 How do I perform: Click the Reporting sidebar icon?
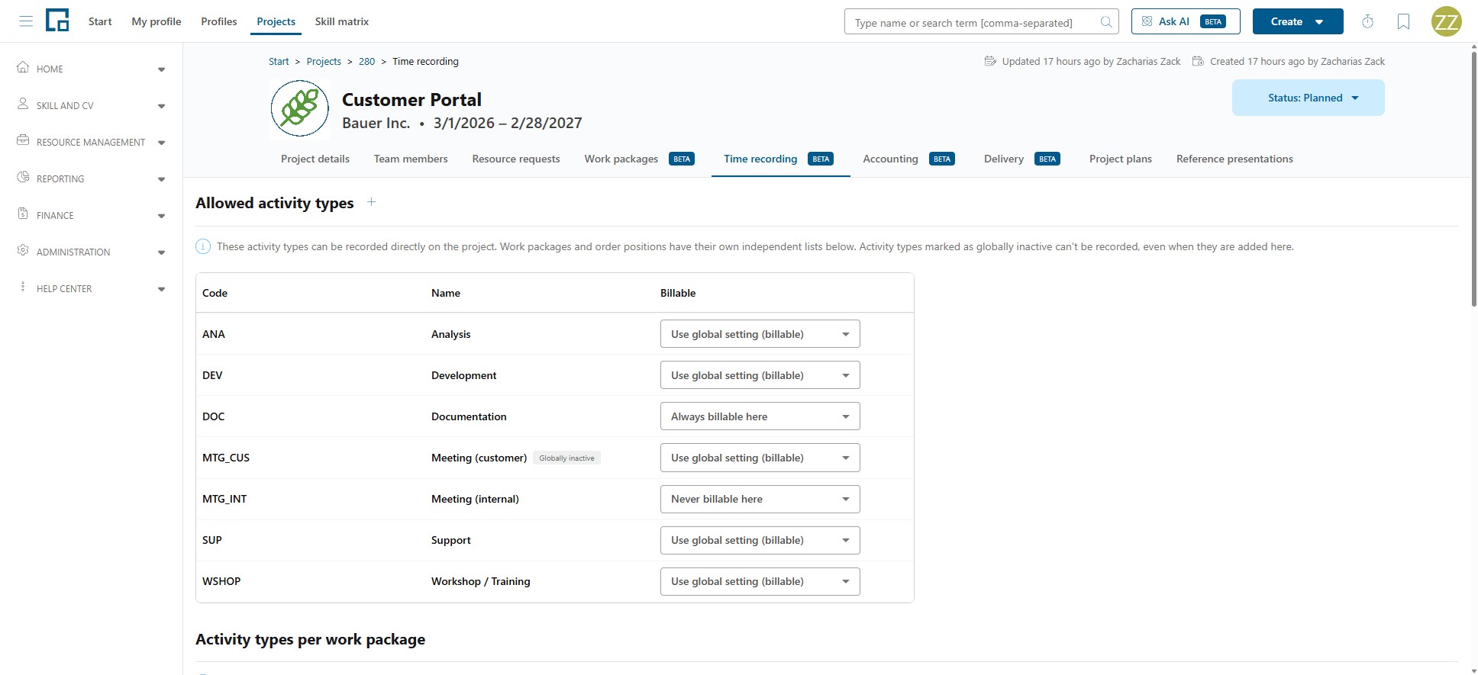tap(23, 177)
